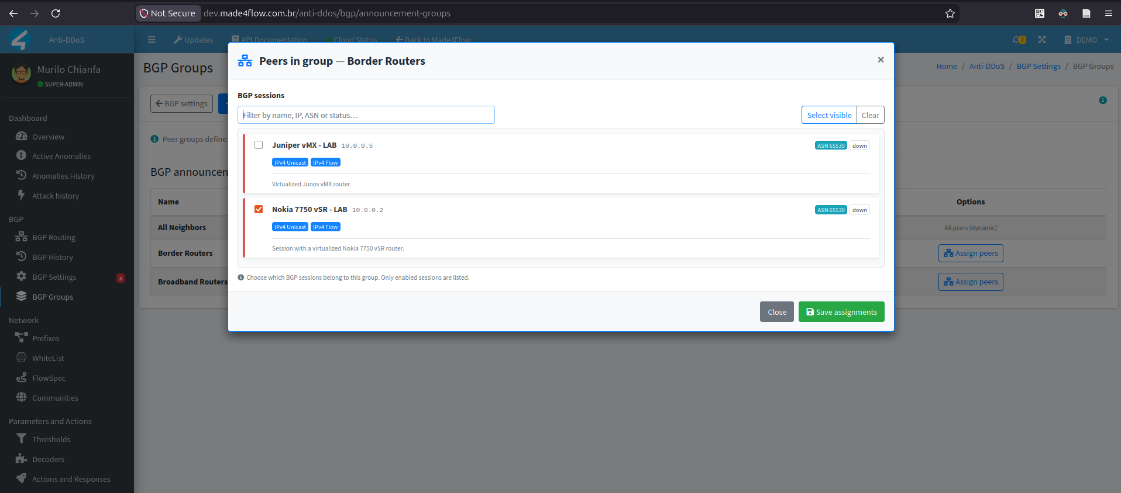The width and height of the screenshot is (1121, 493).
Task: Focus the BGP sessions filter field
Action: [x=366, y=115]
